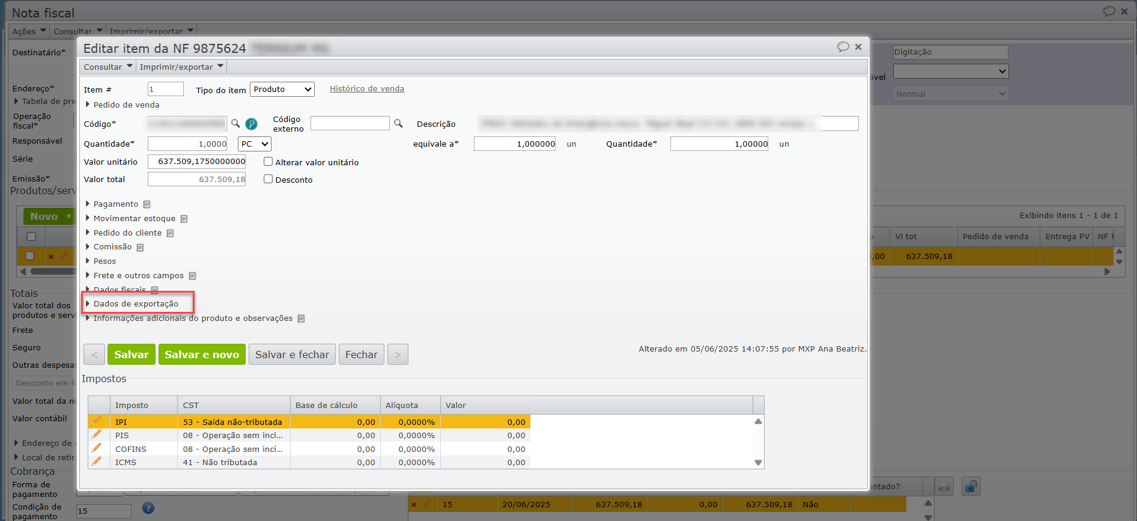Click the equivale a input field

click(515, 144)
